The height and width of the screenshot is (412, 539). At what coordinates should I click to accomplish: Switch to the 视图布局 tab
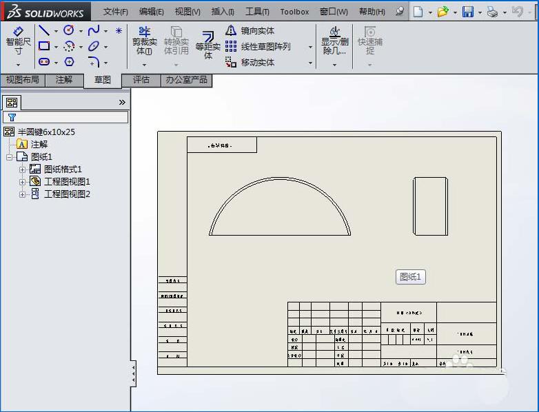coord(22,80)
